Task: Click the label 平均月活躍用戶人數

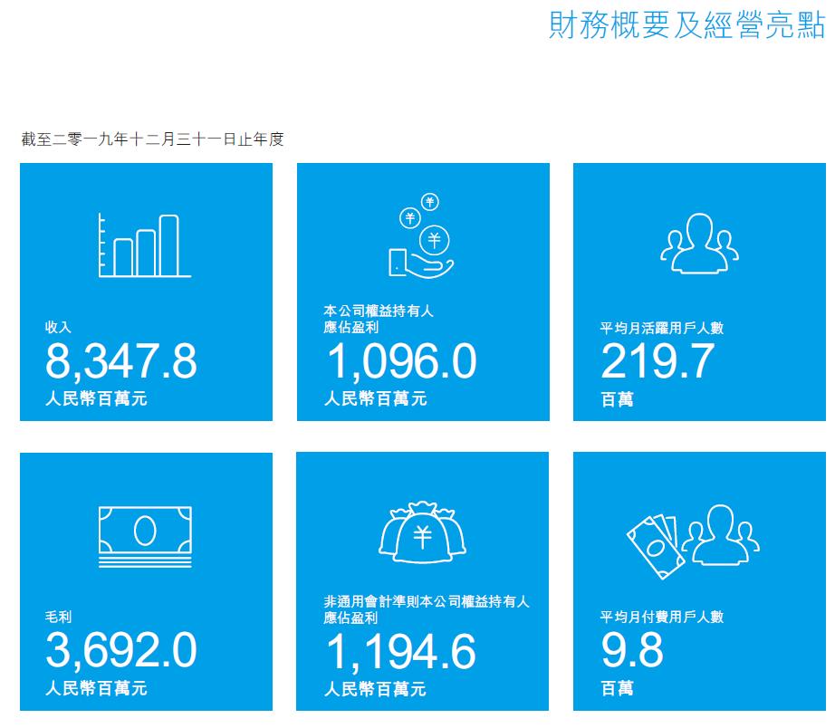Action: 662,328
